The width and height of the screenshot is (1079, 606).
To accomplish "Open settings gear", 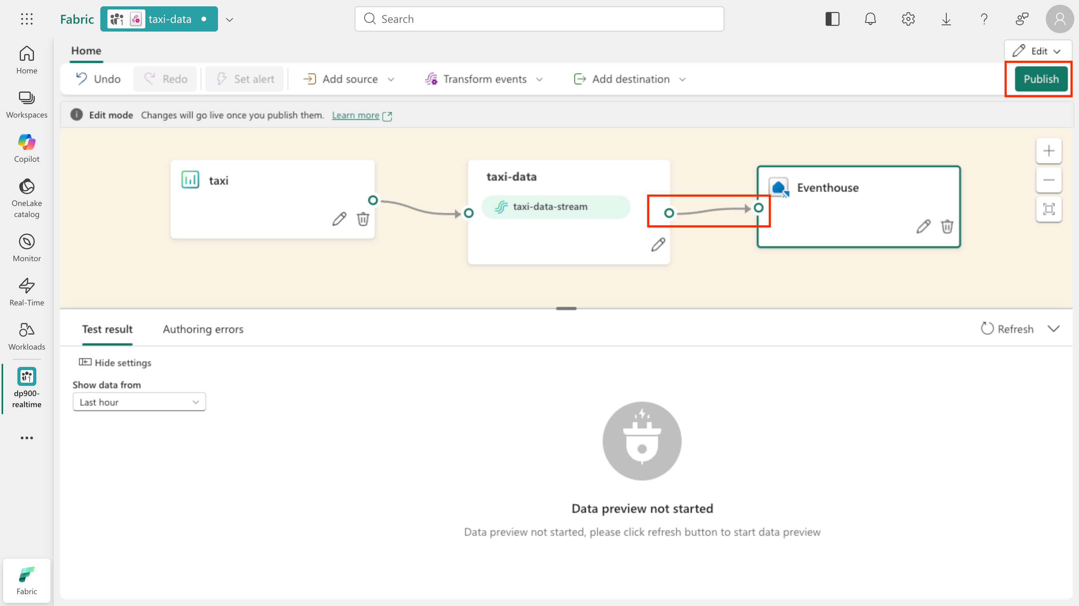I will (908, 19).
